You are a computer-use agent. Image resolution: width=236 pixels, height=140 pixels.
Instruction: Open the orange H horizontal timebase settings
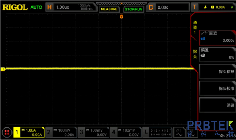[49, 7]
